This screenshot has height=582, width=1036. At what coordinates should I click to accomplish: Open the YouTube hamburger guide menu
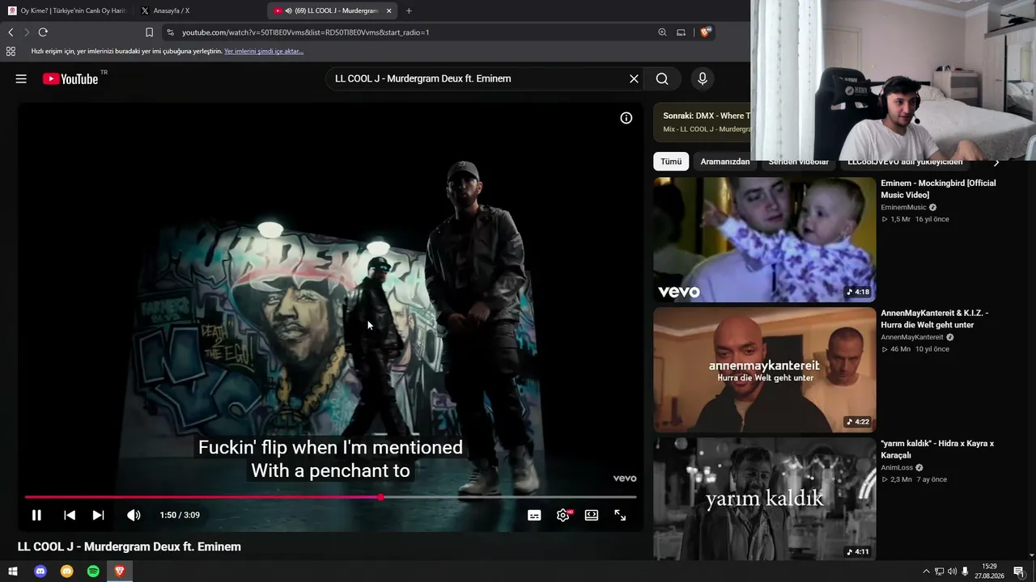coord(21,78)
